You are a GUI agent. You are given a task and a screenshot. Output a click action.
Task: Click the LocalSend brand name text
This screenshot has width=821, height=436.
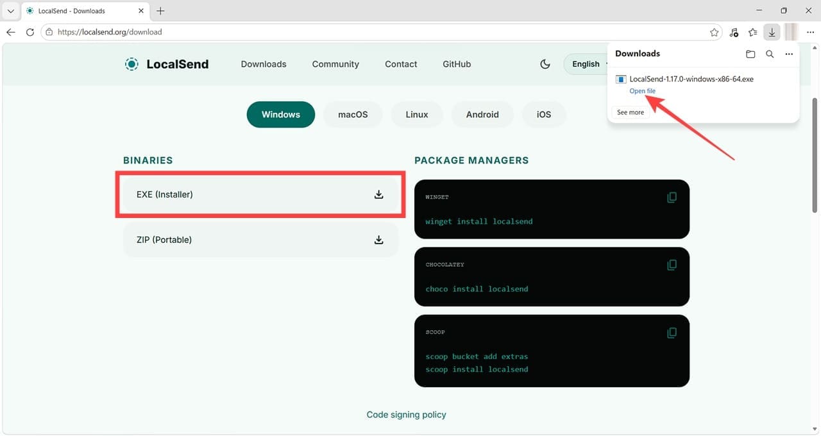tap(178, 64)
